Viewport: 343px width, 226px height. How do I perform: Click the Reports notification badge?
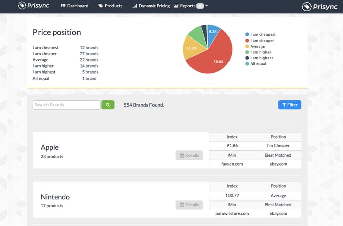[x=200, y=6]
